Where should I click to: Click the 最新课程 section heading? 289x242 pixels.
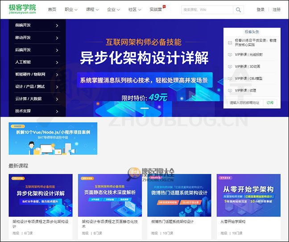pyautogui.click(x=18, y=166)
